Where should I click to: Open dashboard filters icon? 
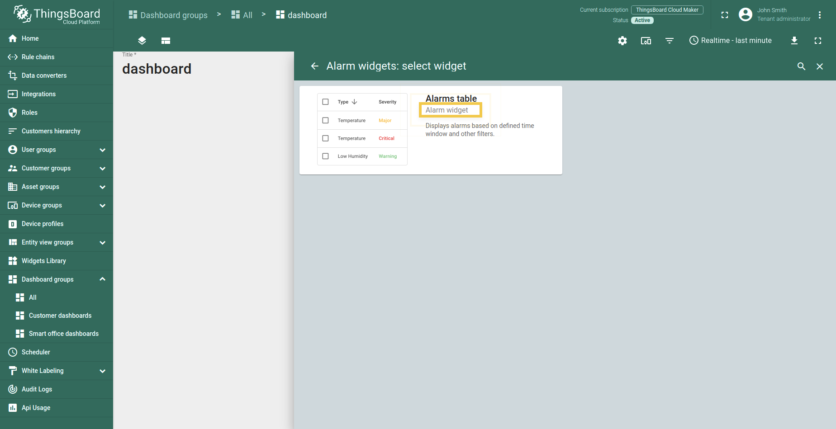[x=670, y=41]
